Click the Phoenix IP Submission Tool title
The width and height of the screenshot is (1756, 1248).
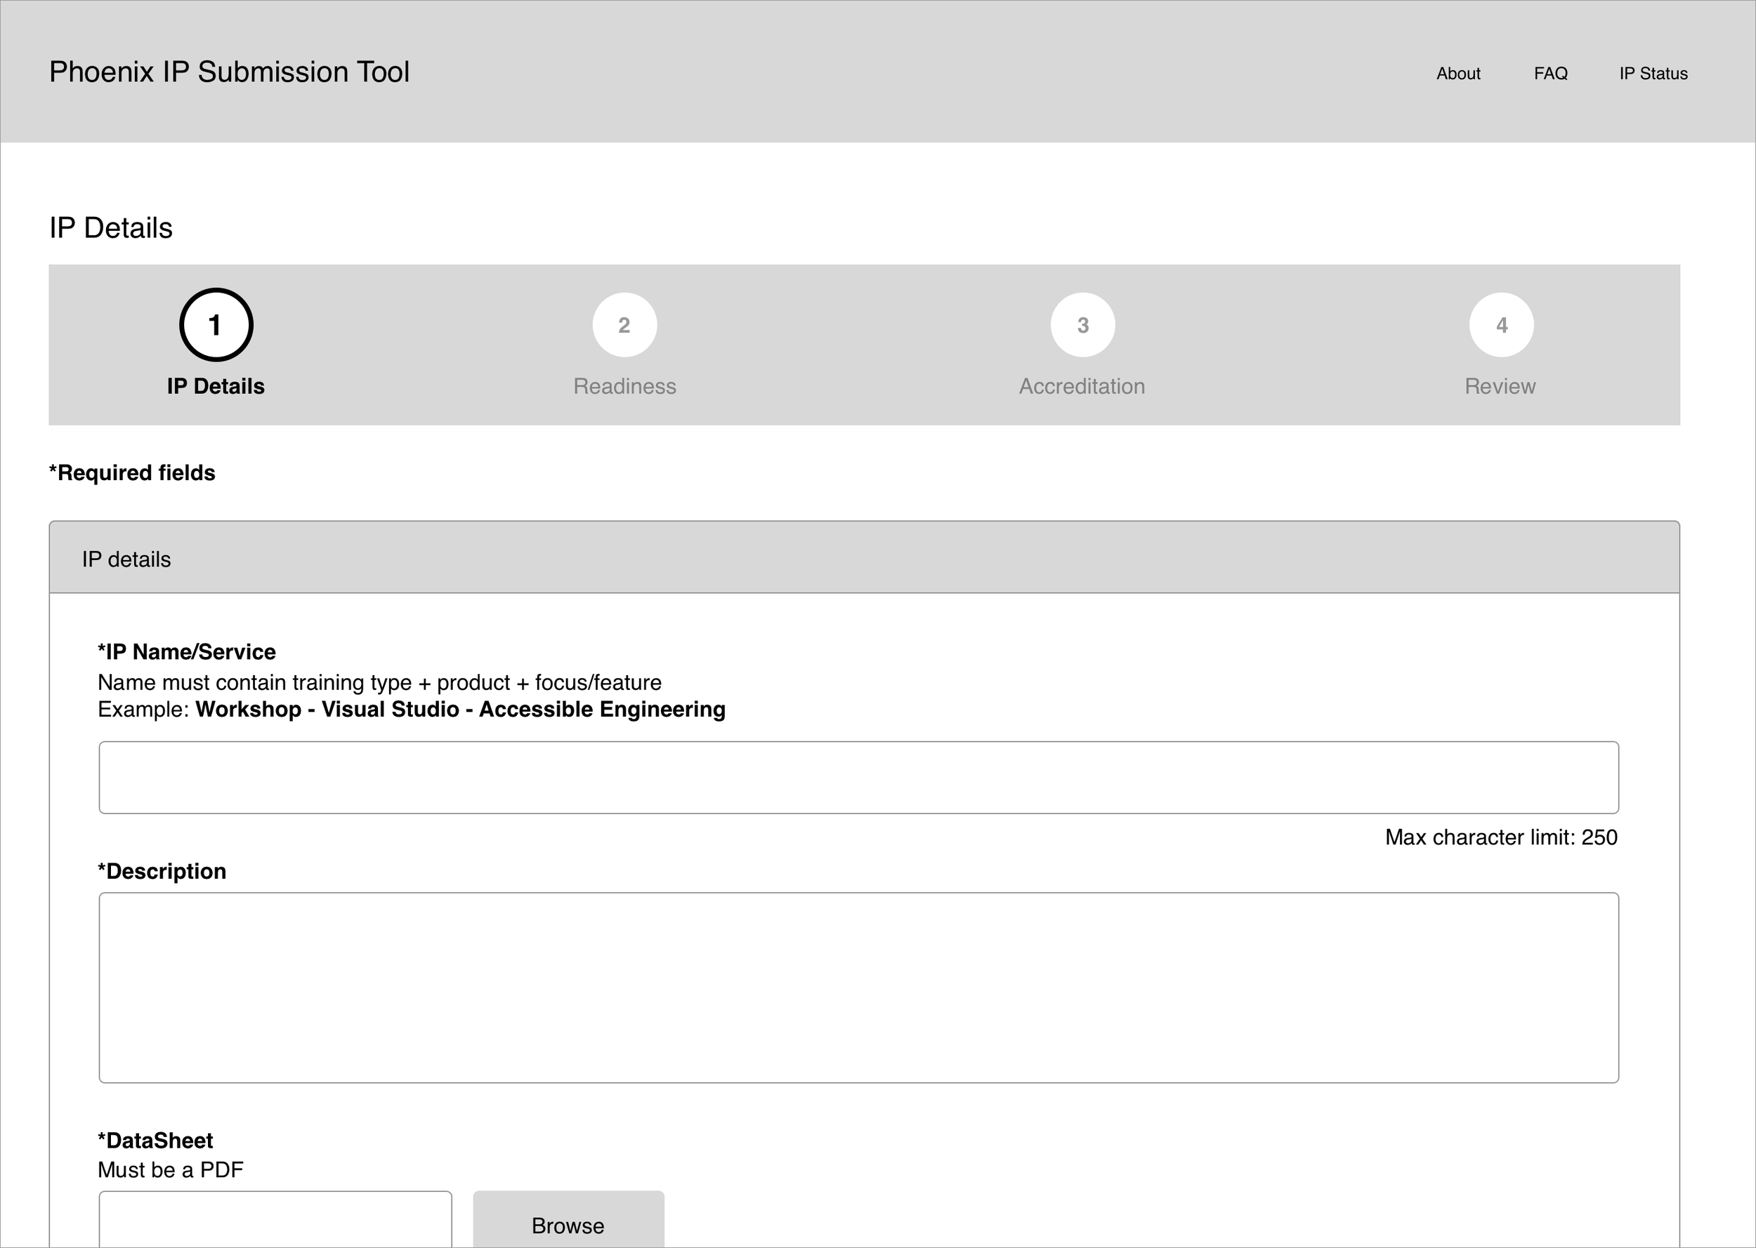point(229,72)
